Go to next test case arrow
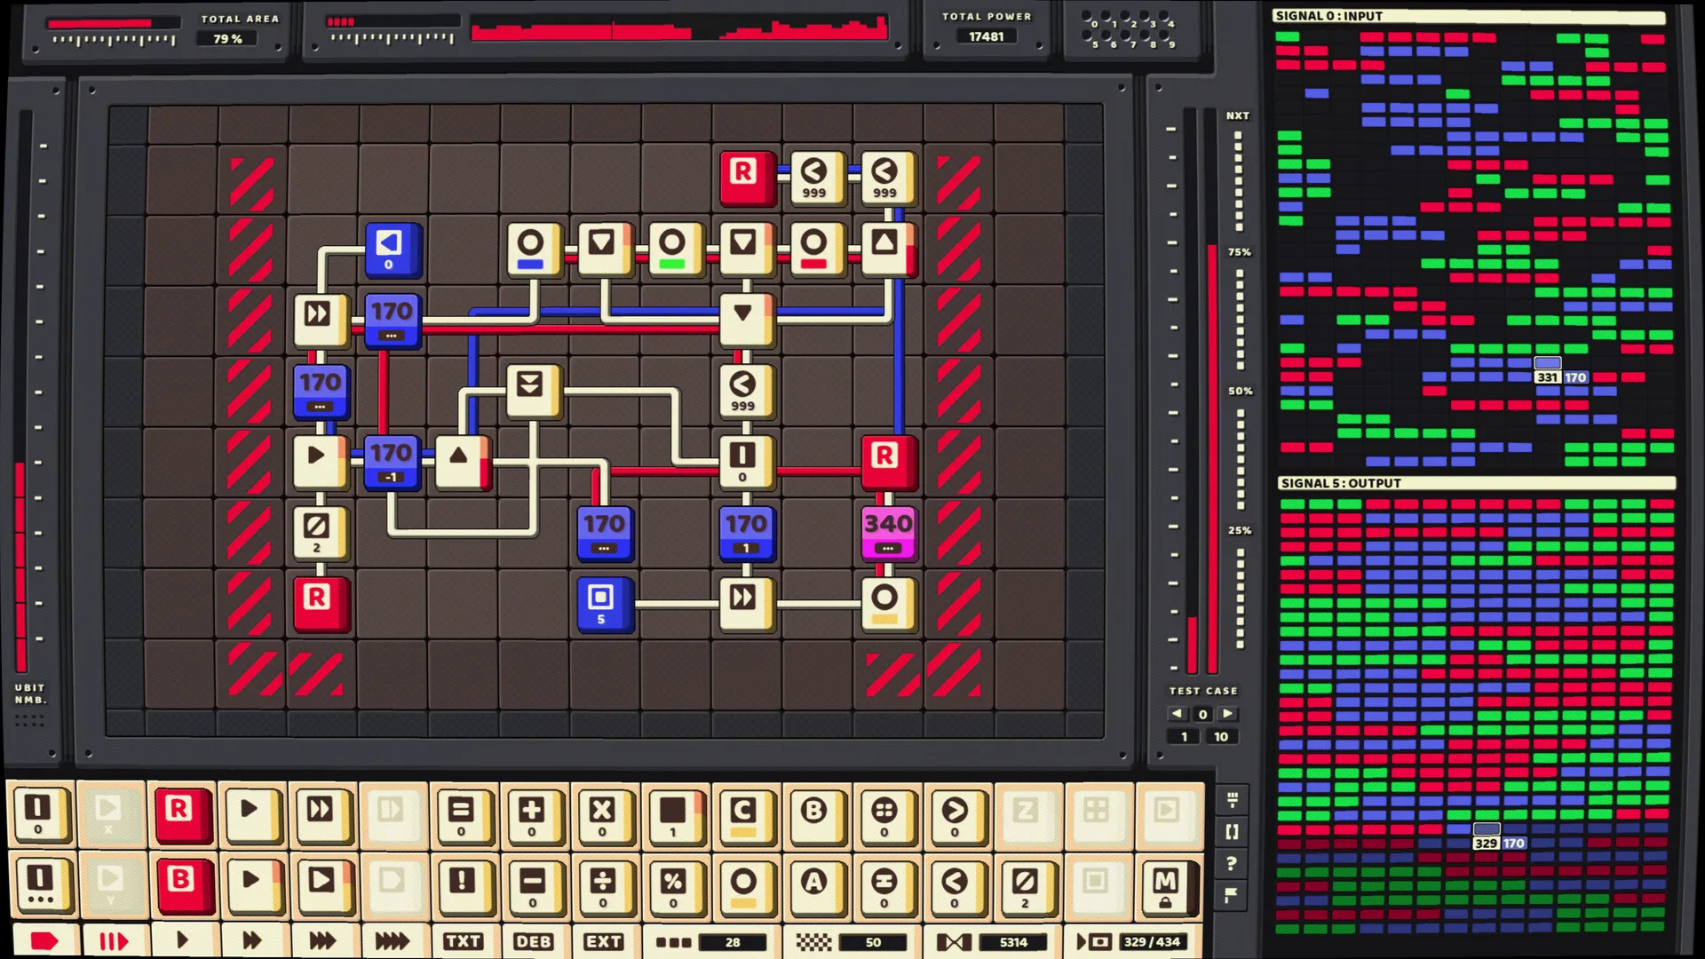The image size is (1705, 959). tap(1228, 713)
